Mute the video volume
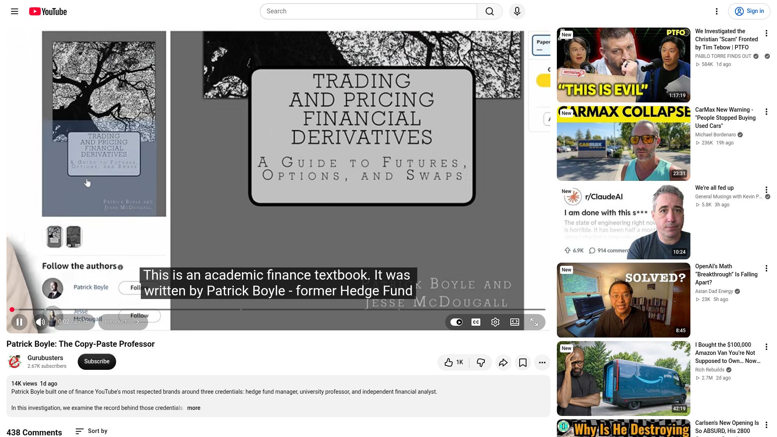 [40, 322]
